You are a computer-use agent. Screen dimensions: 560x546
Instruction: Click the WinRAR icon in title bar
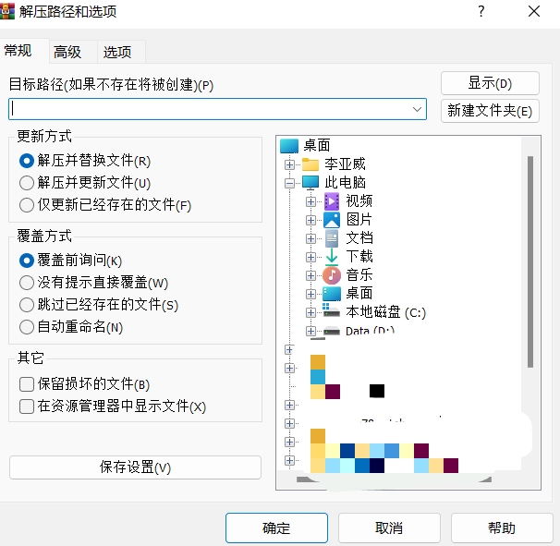click(x=7, y=11)
